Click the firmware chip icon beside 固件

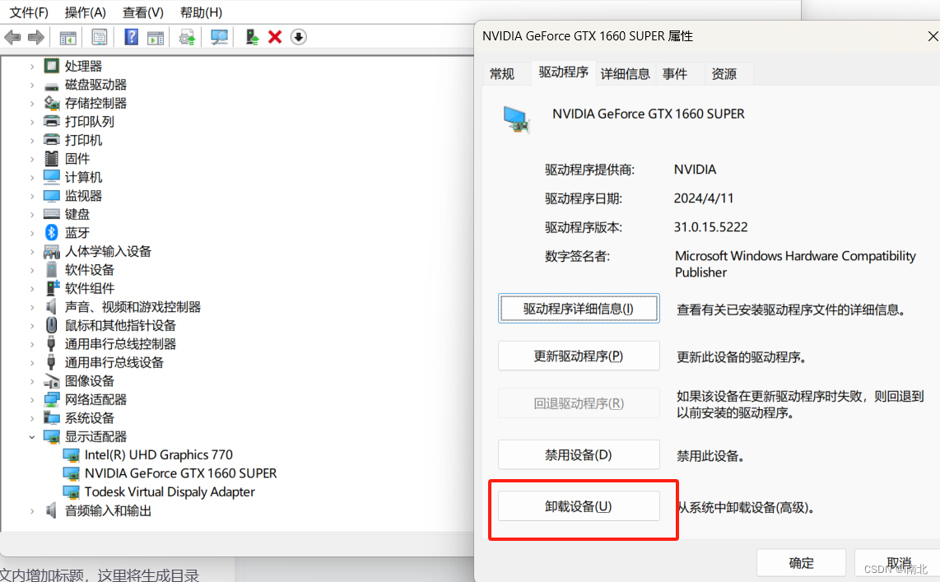[x=52, y=158]
